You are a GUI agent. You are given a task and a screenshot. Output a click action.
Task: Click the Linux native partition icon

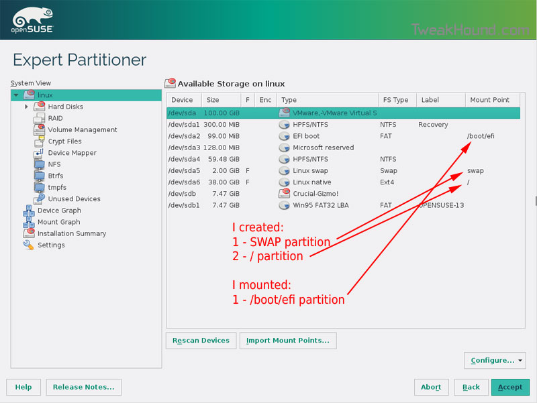click(x=284, y=182)
